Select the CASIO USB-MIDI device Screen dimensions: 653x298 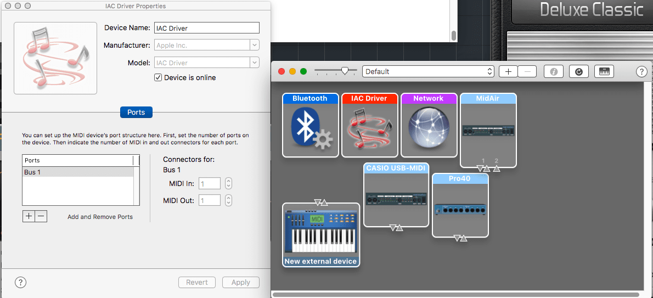click(396, 198)
